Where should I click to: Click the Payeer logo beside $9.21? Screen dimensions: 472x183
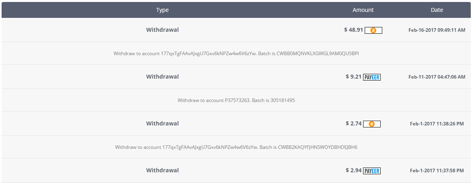(x=372, y=77)
